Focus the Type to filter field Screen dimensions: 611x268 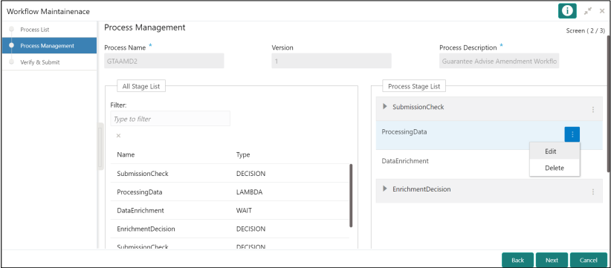(170, 119)
